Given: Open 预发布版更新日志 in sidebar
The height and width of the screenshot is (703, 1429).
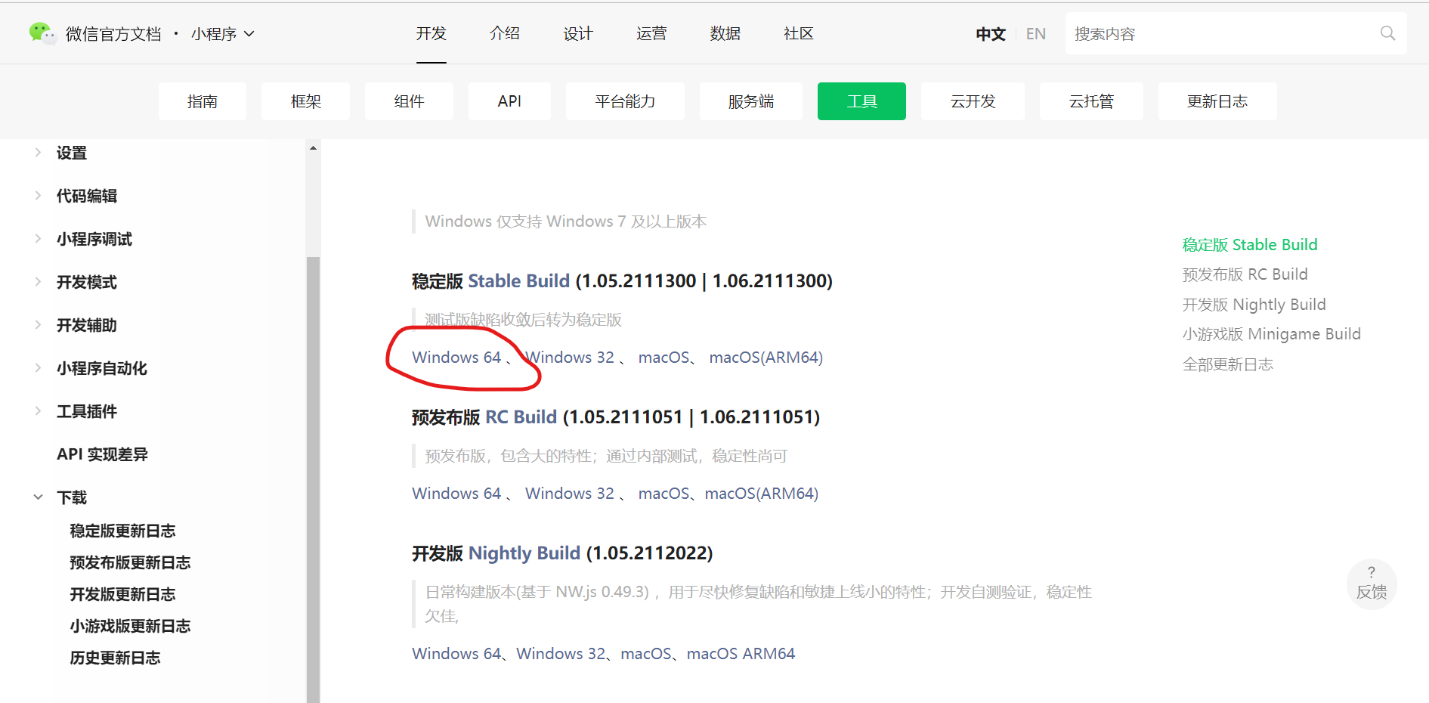Looking at the screenshot, I should [x=130, y=562].
